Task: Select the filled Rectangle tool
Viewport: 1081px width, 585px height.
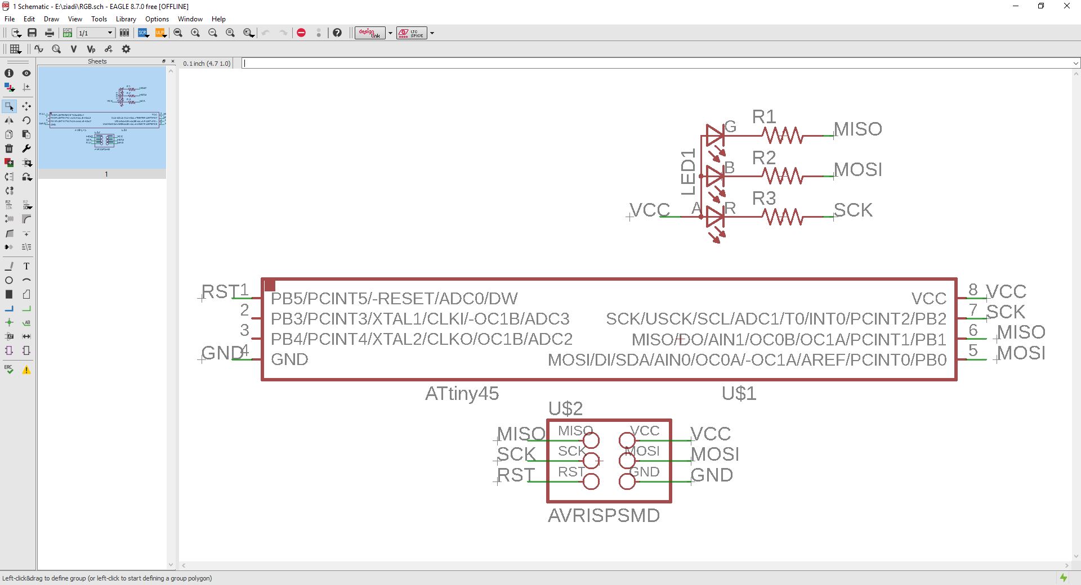Action: pos(9,294)
